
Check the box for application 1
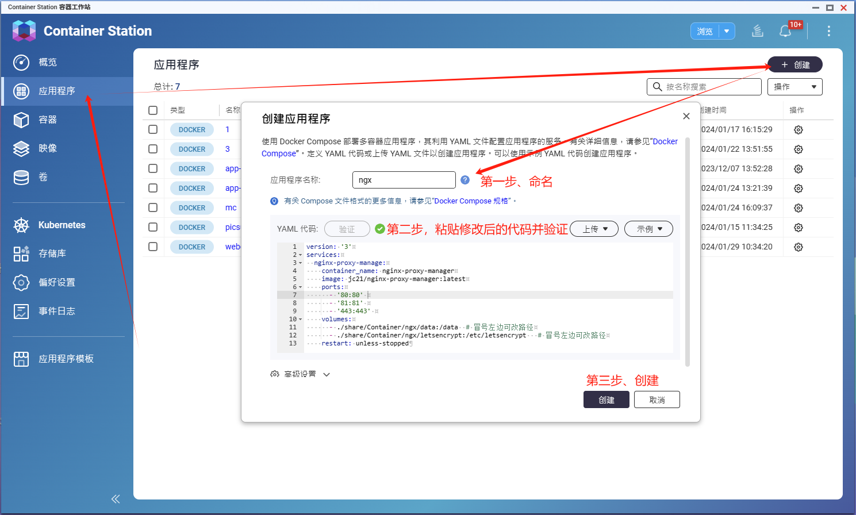(153, 129)
